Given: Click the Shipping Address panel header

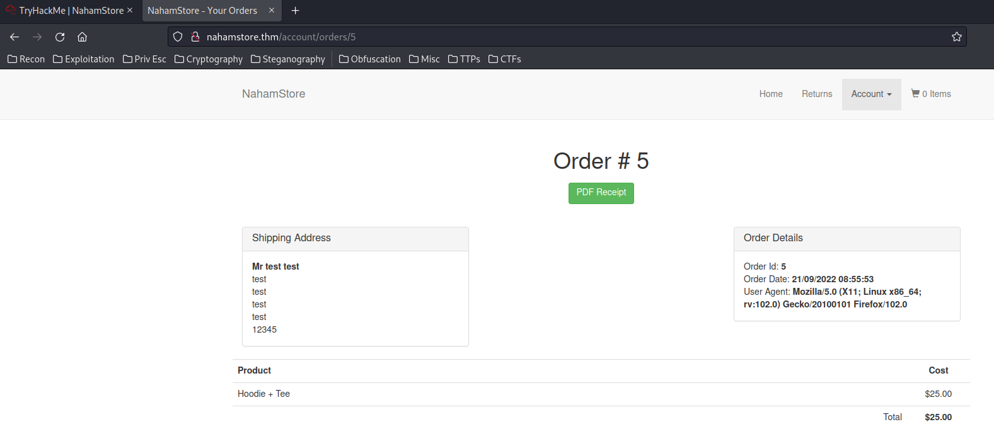Looking at the screenshot, I should coord(355,239).
